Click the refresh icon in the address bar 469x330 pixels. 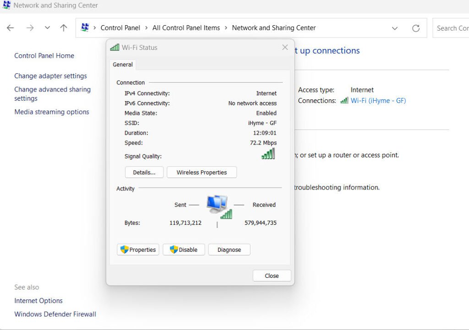(416, 28)
